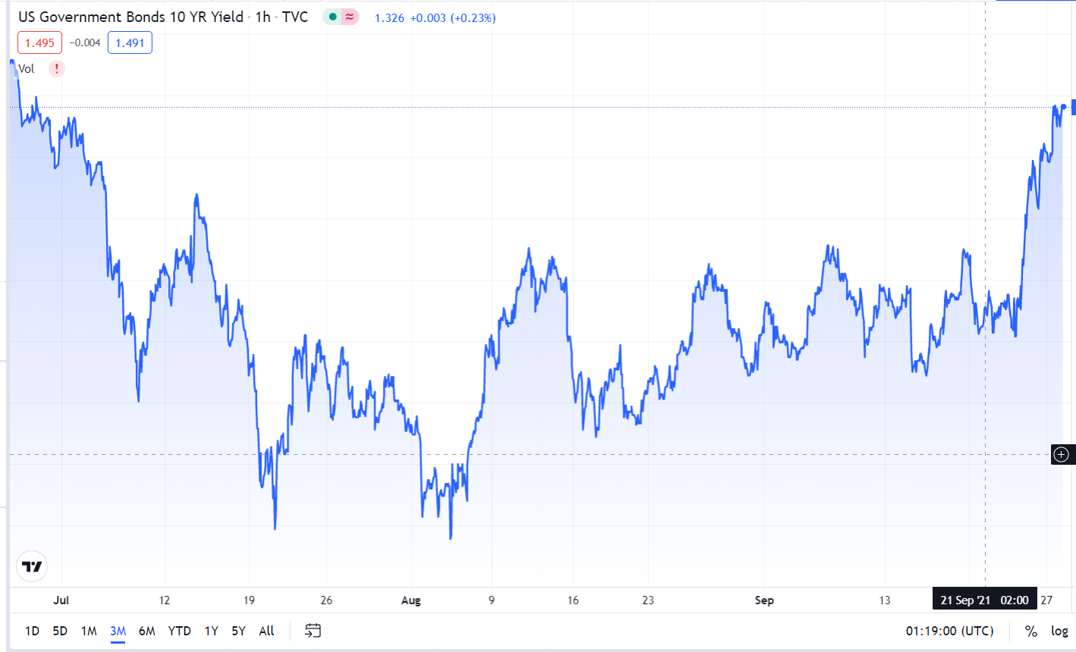This screenshot has height=652, width=1076.
Task: Select the 6M time range
Action: [x=147, y=631]
